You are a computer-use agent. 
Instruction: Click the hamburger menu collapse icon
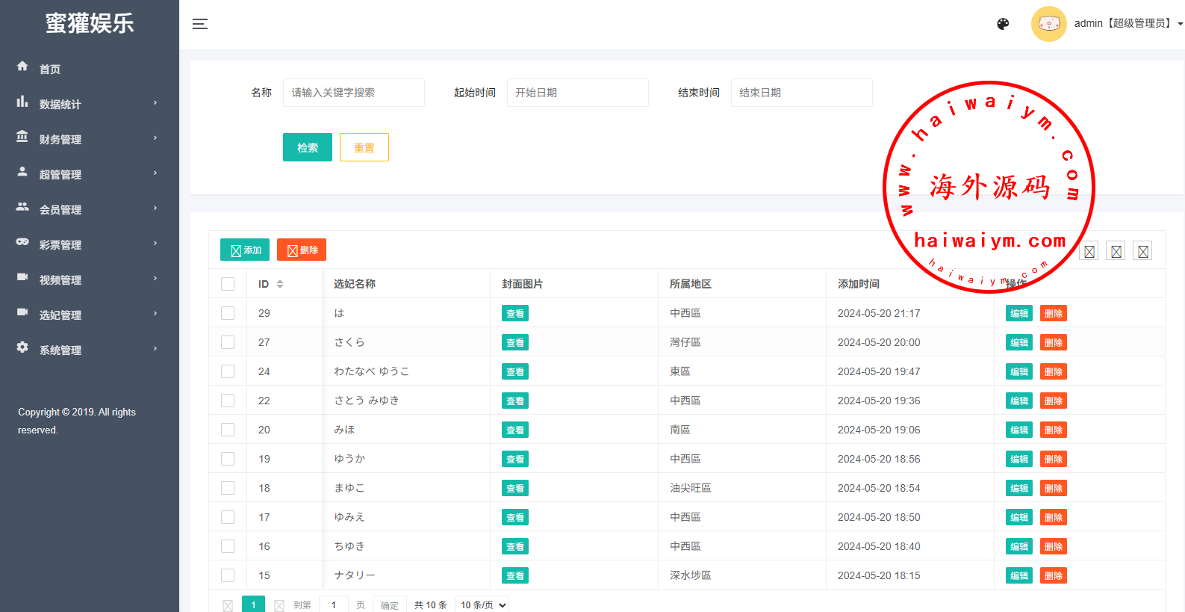[199, 24]
